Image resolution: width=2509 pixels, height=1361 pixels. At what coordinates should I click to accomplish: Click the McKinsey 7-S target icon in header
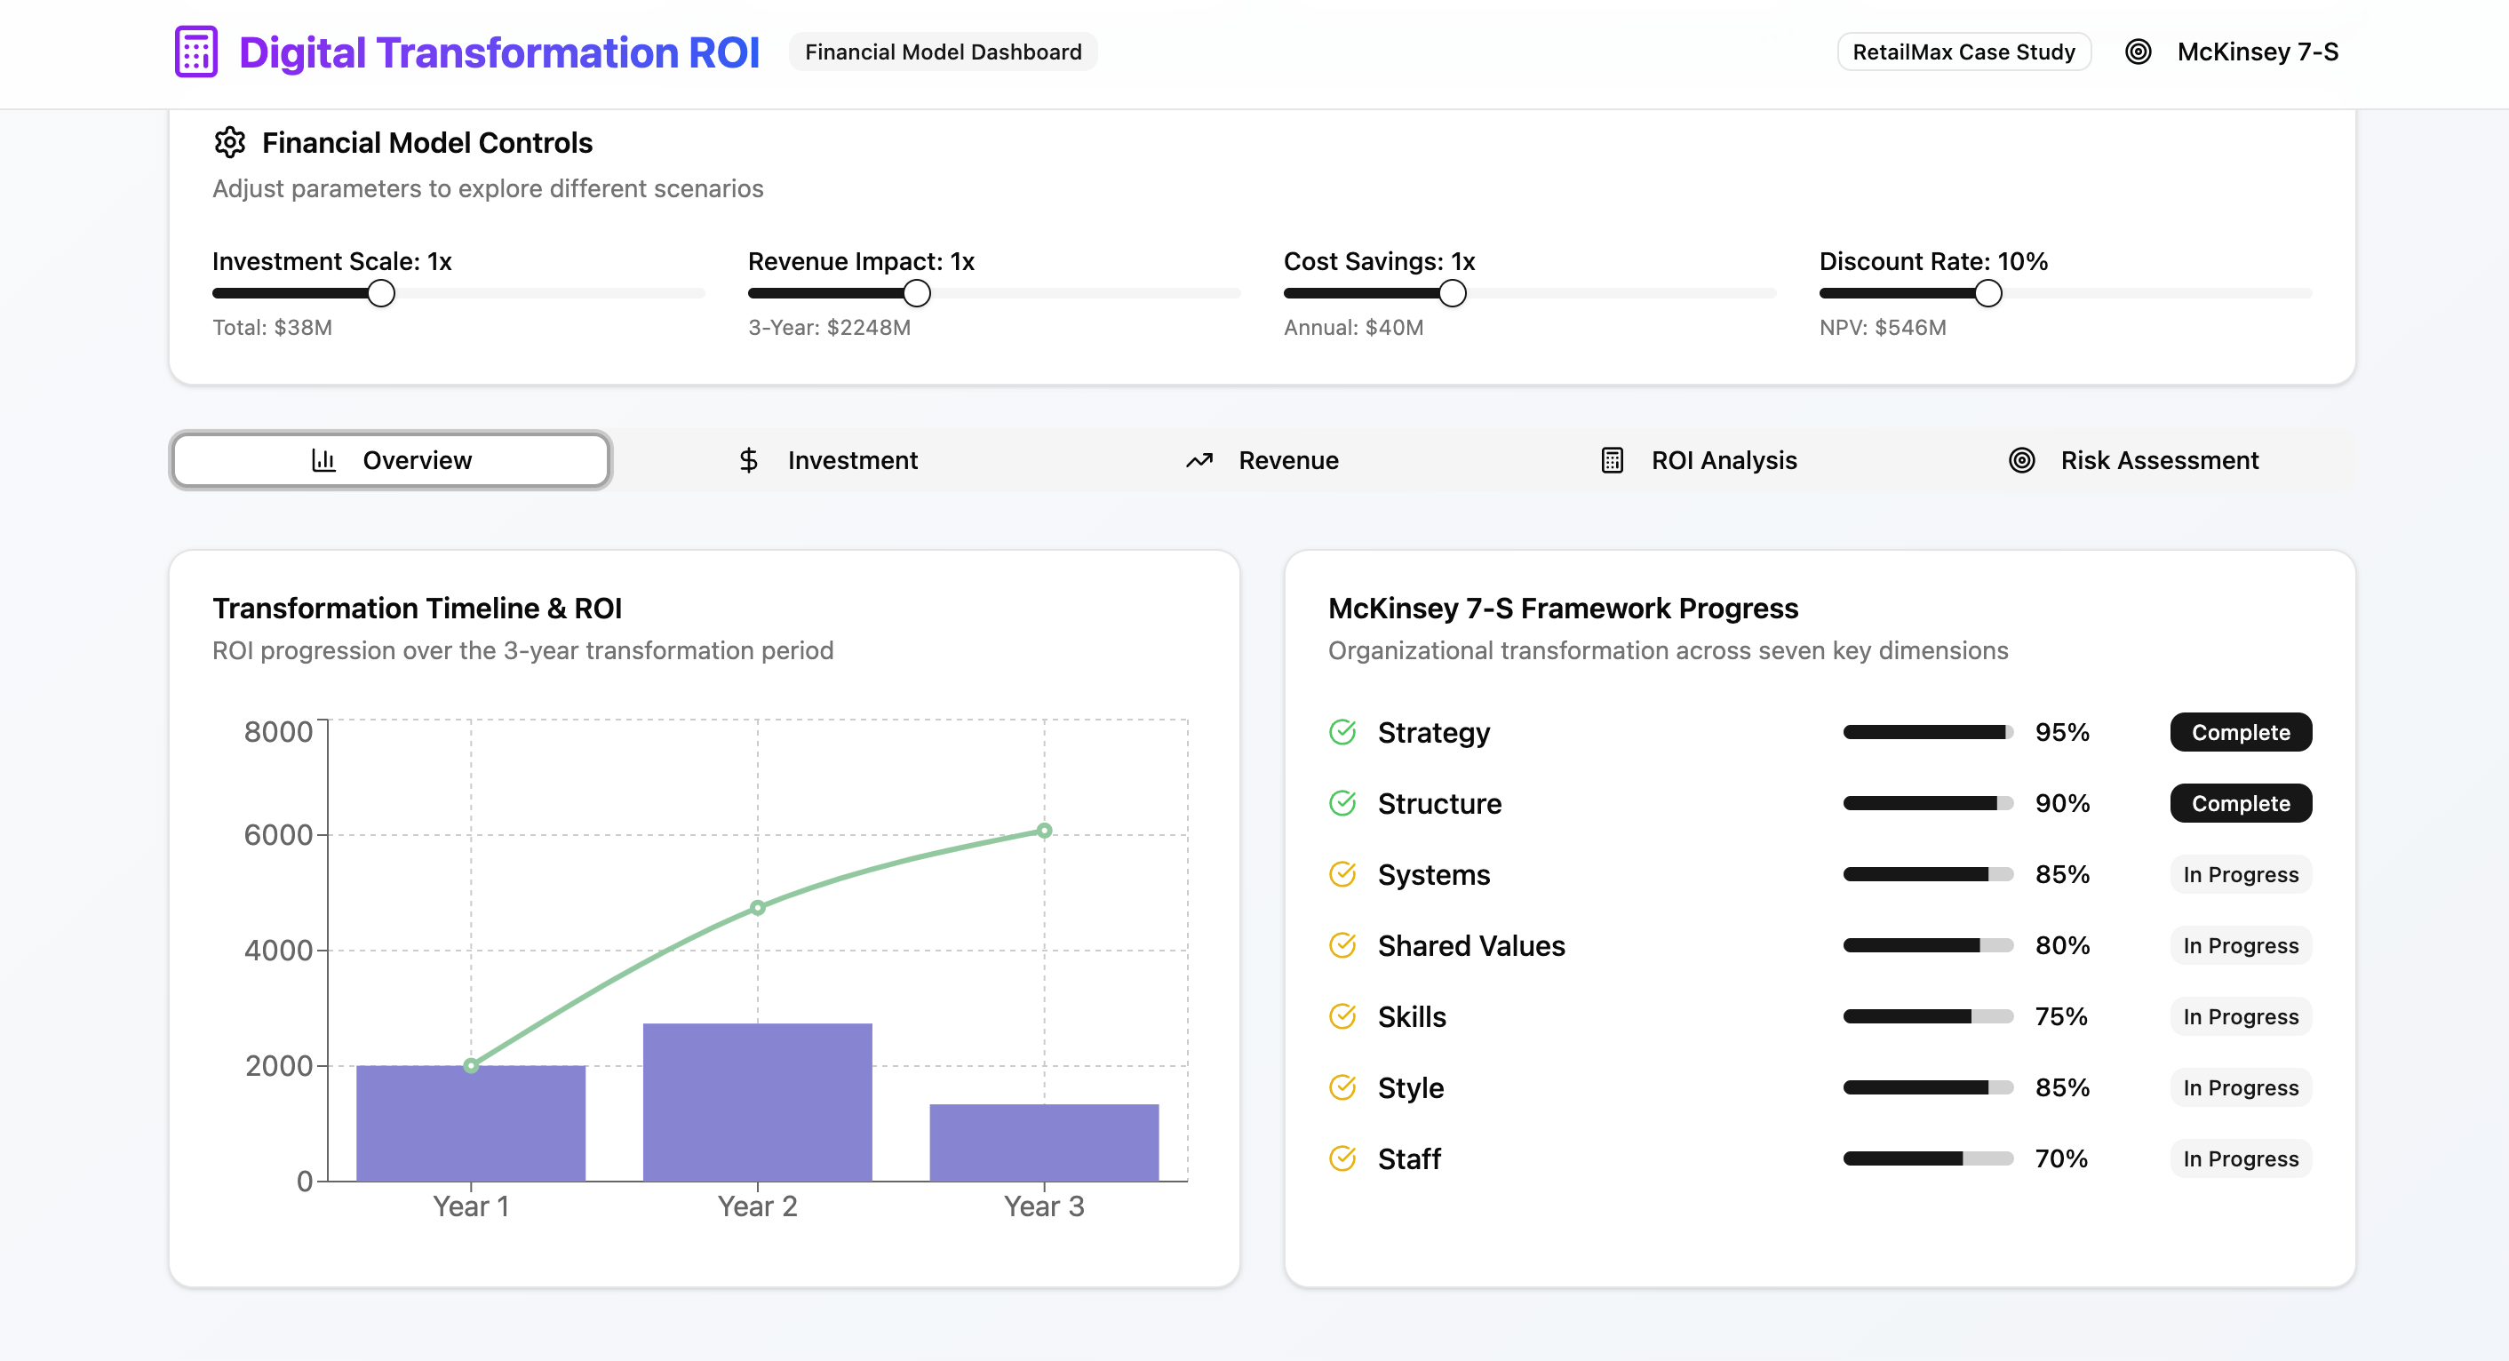2138,52
